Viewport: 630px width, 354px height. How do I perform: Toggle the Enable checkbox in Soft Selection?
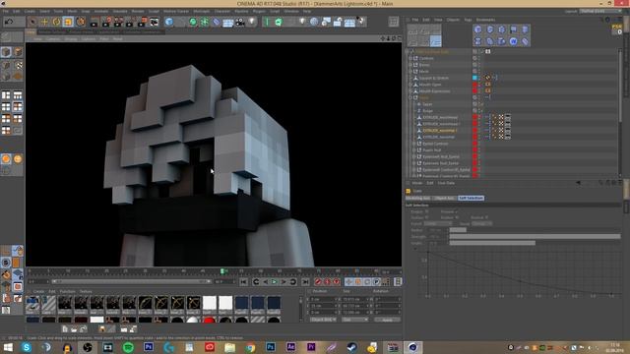[426, 211]
